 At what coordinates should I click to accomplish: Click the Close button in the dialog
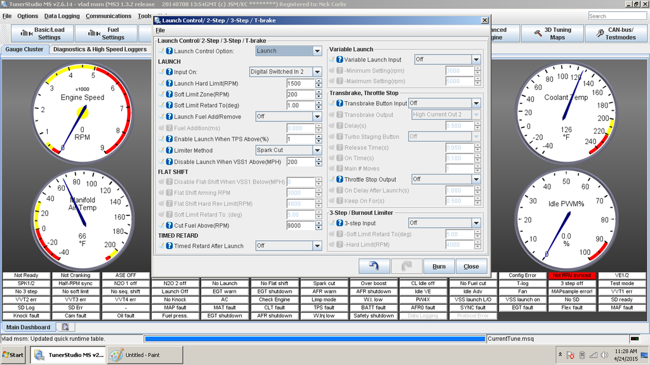click(471, 266)
